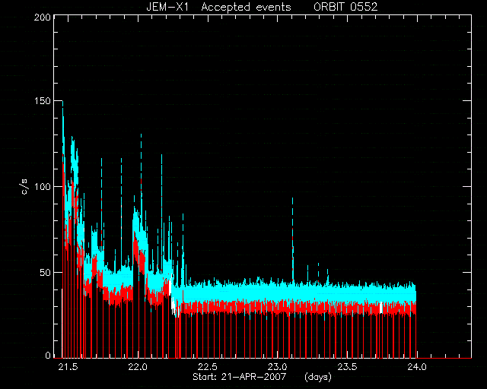Image resolution: width=487 pixels, height=389 pixels.
Task: Click the 22.5 tick label on the x-axis
Action: tap(208, 367)
